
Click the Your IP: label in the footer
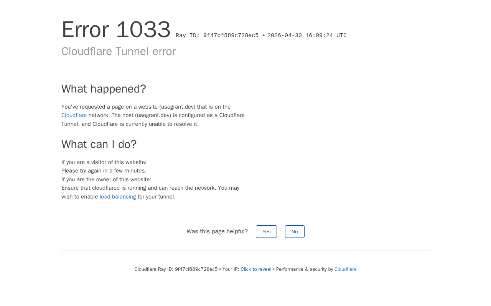click(x=231, y=269)
